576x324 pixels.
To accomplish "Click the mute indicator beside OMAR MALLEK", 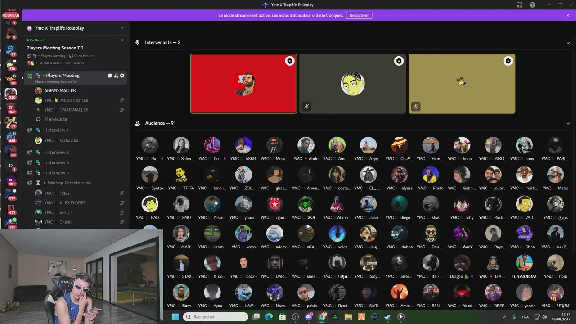I will click(x=122, y=110).
